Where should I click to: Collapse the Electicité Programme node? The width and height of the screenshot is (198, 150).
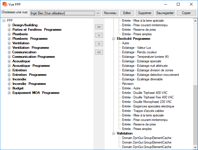114,39
